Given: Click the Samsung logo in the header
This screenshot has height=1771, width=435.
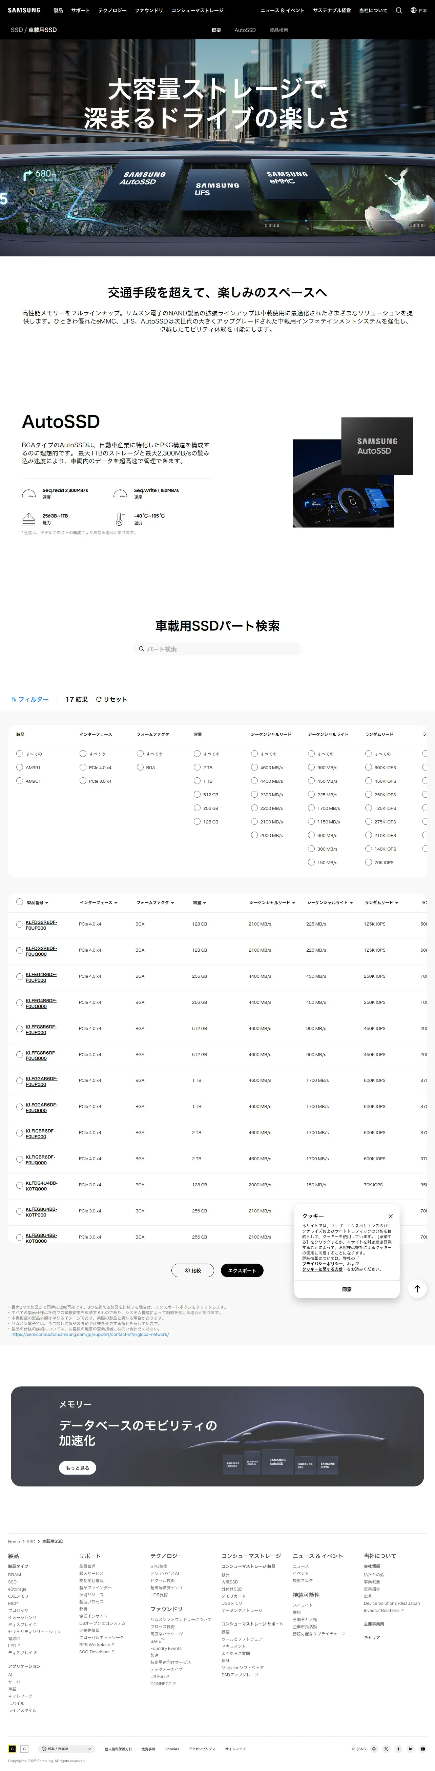Looking at the screenshot, I should pos(24,10).
